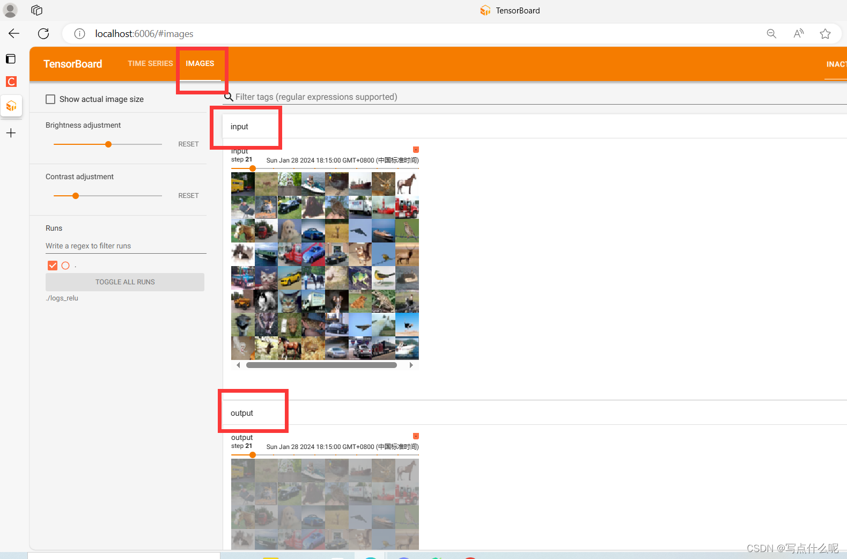Open a new tab with plus
847x559 pixels.
click(x=11, y=133)
